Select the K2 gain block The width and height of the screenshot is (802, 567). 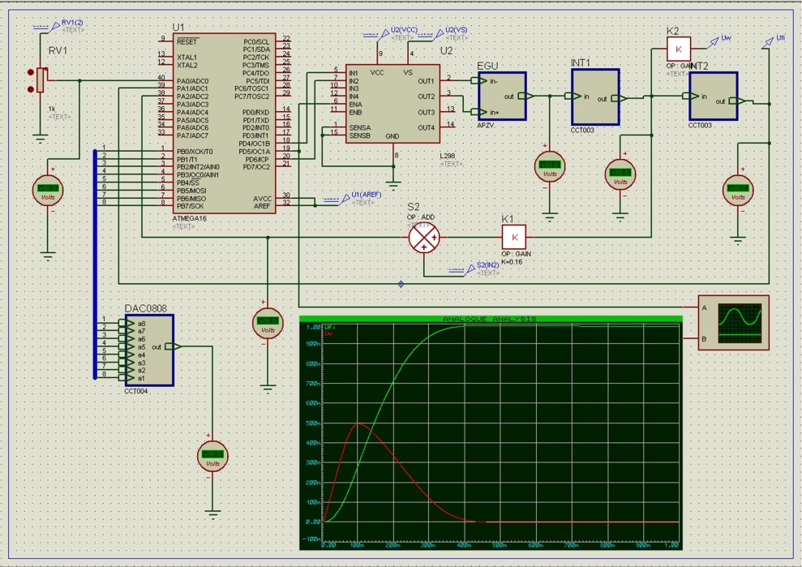tap(678, 49)
